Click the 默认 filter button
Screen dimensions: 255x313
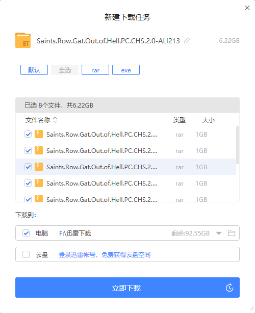tap(34, 70)
